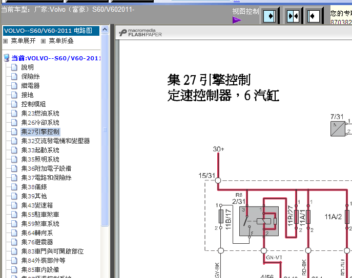Click the center-collapse view control icon
This screenshot has width=352, height=278.
coord(293,16)
